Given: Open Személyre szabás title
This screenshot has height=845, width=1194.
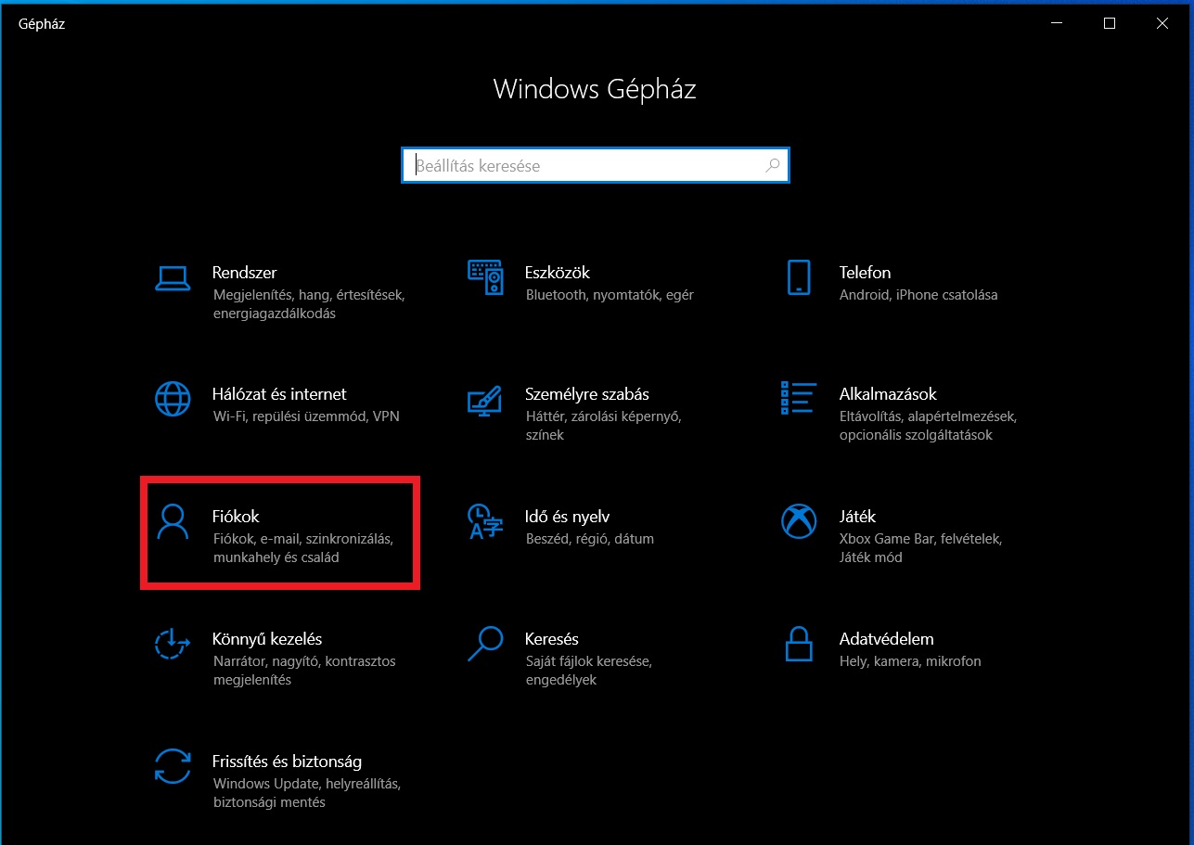Looking at the screenshot, I should tap(586, 394).
